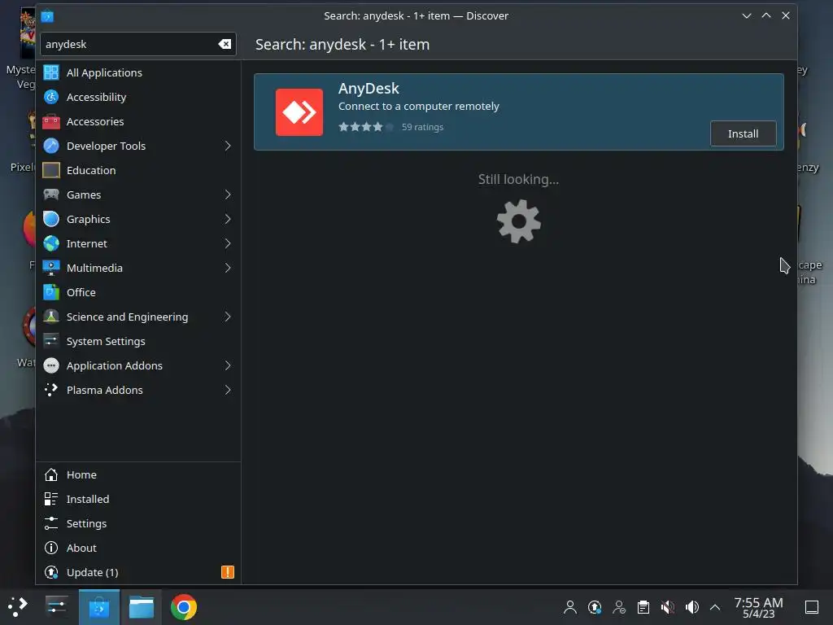
Task: Open the Dolphin file manager in taskbar
Action: pyautogui.click(x=142, y=607)
